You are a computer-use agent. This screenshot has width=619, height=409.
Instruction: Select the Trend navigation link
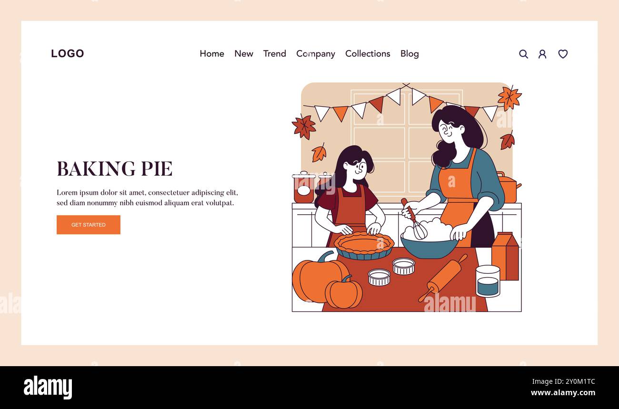(275, 53)
